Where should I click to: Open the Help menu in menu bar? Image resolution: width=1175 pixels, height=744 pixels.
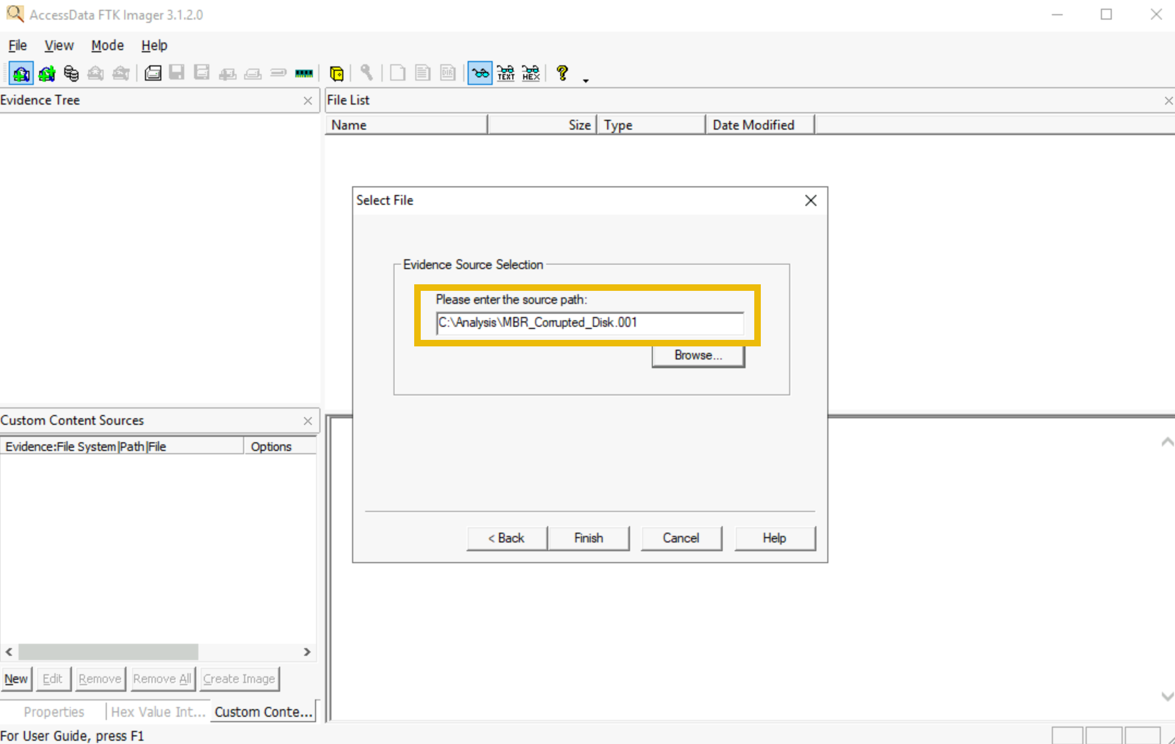click(154, 45)
